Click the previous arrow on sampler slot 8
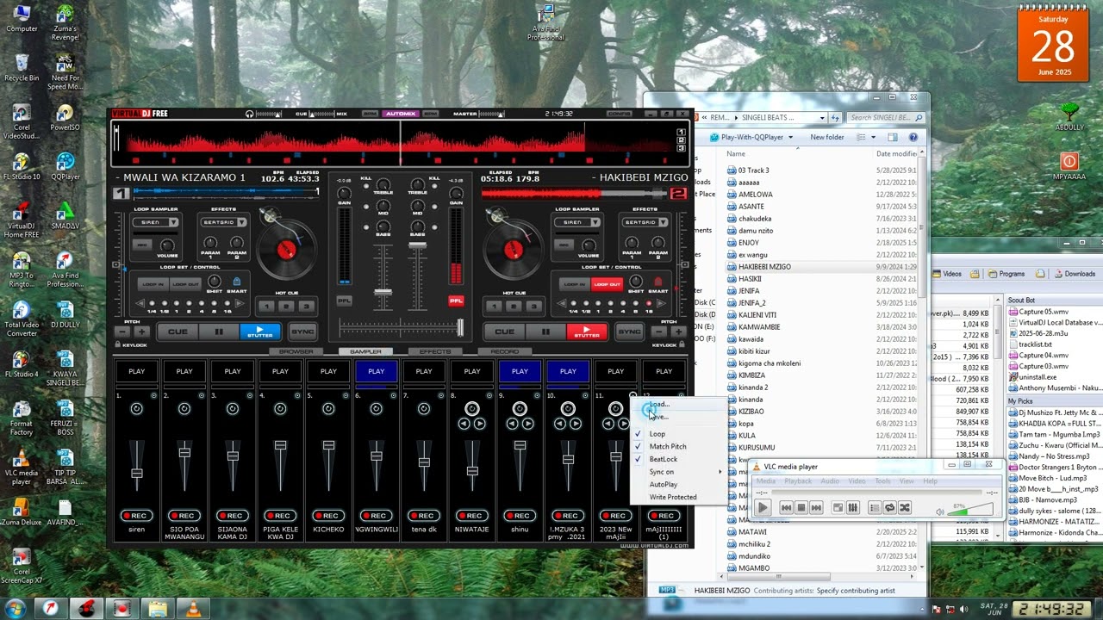The width and height of the screenshot is (1103, 620). tap(465, 424)
